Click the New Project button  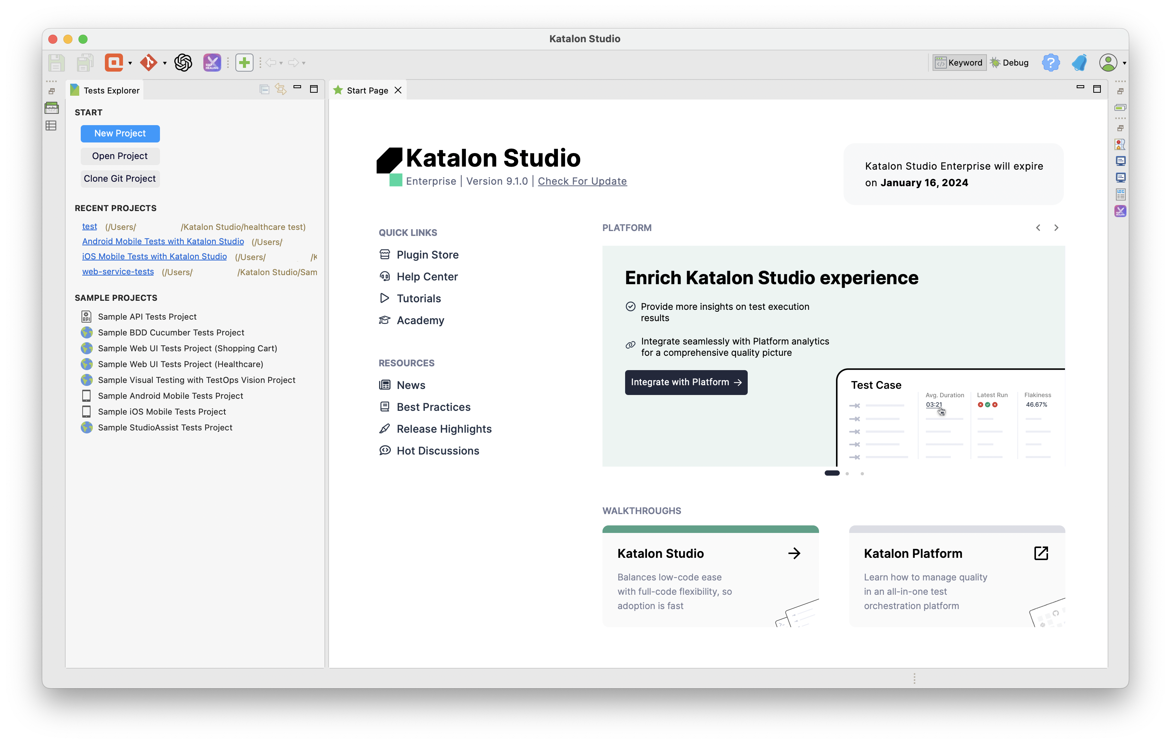(x=120, y=133)
